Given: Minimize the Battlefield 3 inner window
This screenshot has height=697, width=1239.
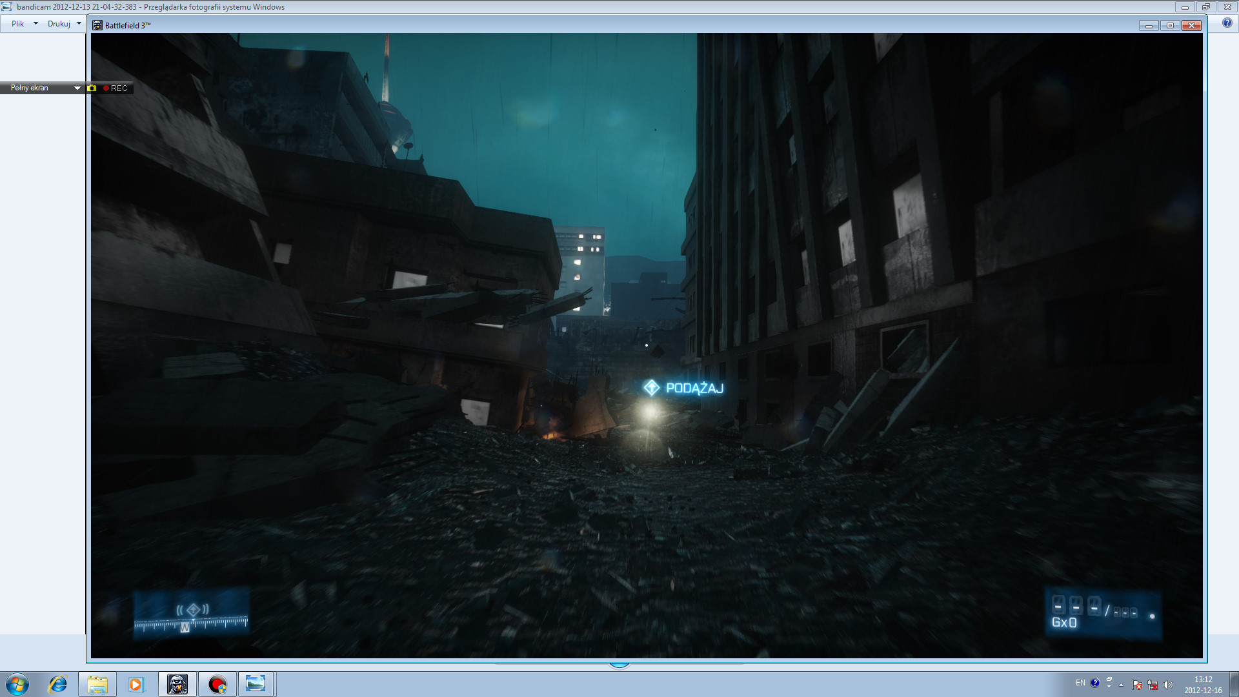Looking at the screenshot, I should click(1149, 26).
